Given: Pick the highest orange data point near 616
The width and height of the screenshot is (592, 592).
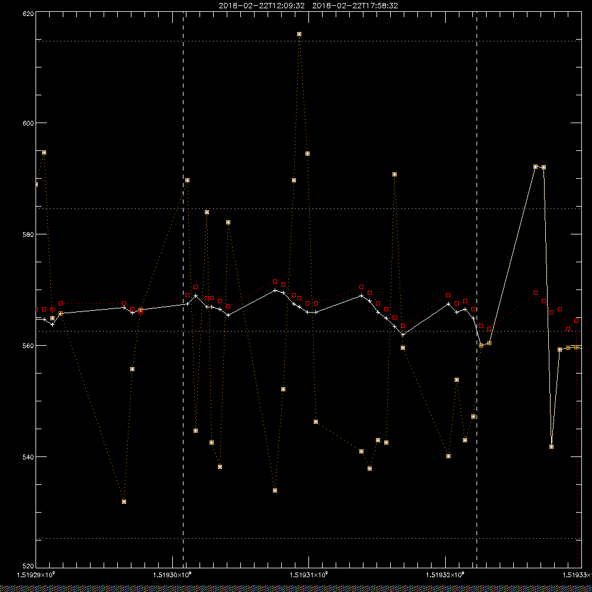Looking at the screenshot, I should 299,34.
